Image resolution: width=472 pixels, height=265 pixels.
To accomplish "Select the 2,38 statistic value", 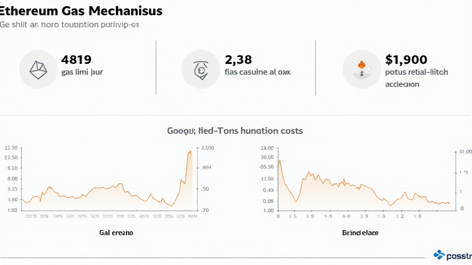I will tap(238, 59).
